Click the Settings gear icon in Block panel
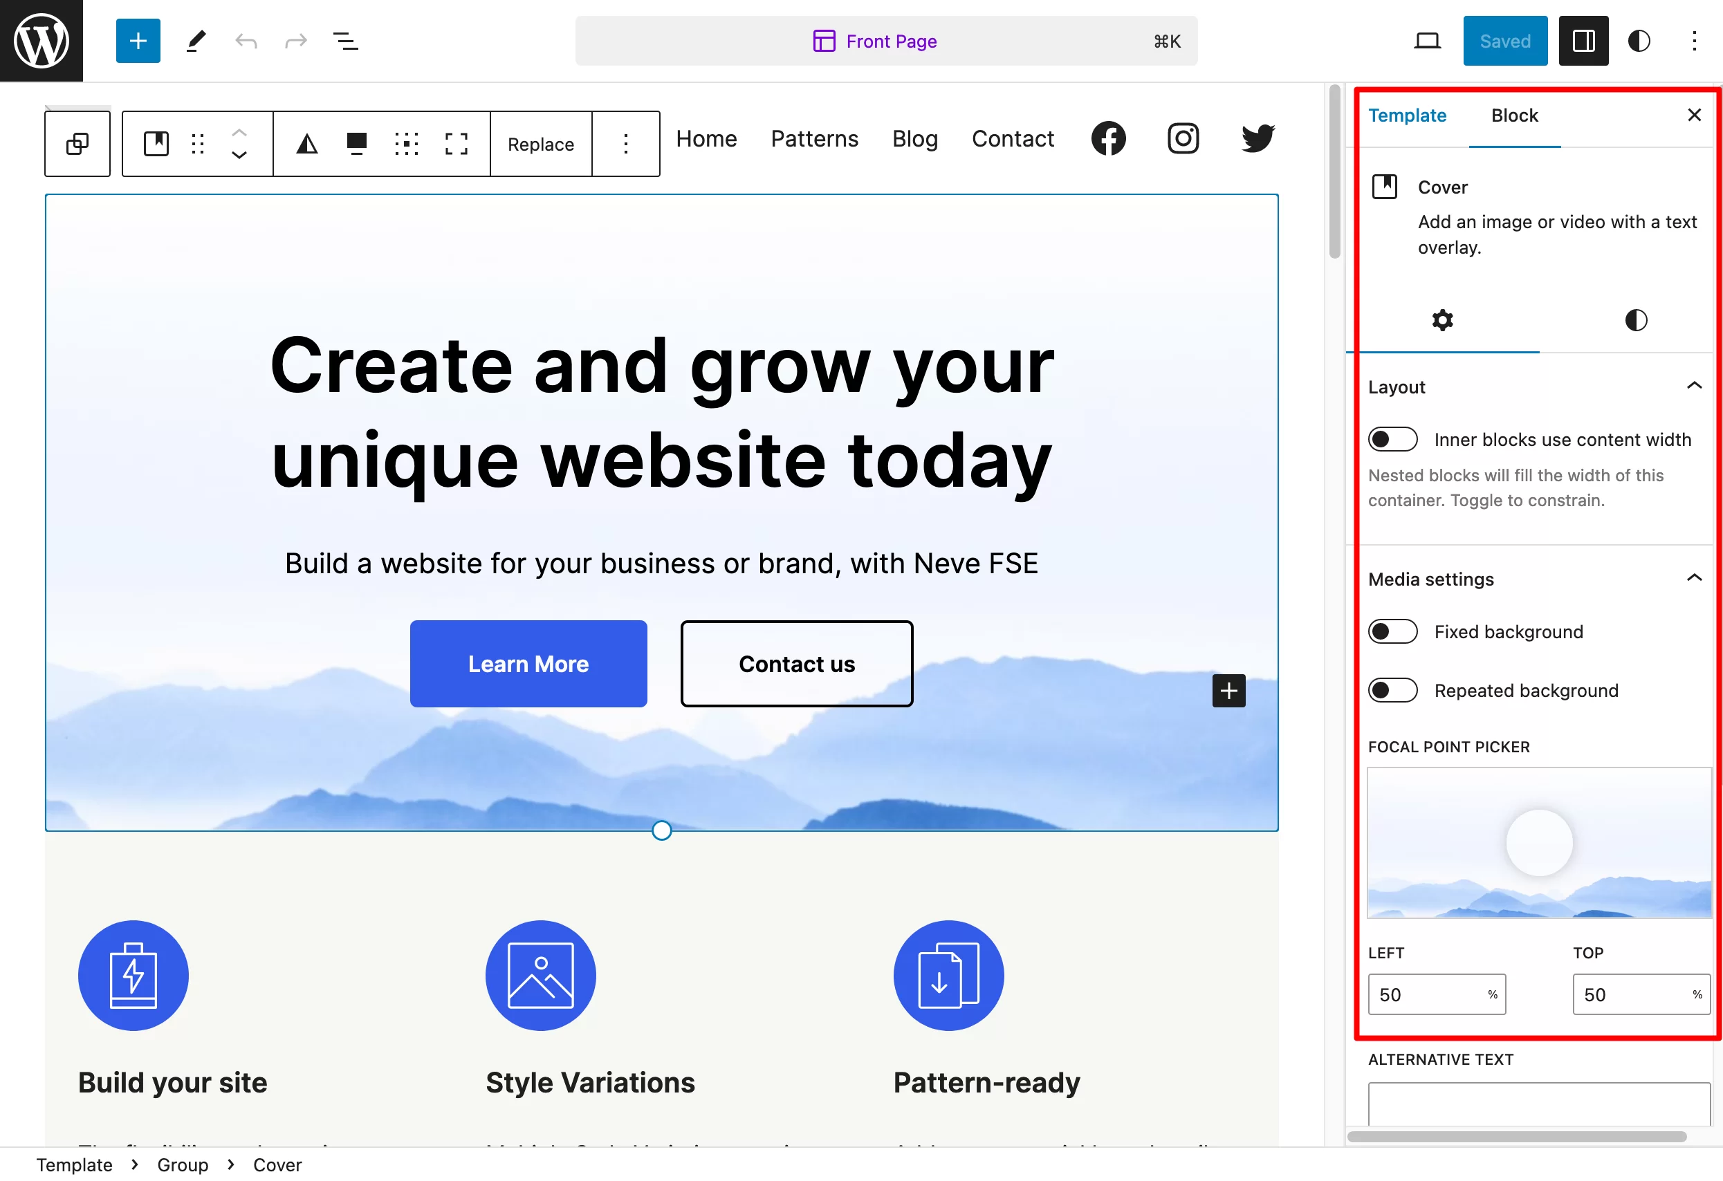1723x1181 pixels. tap(1441, 319)
